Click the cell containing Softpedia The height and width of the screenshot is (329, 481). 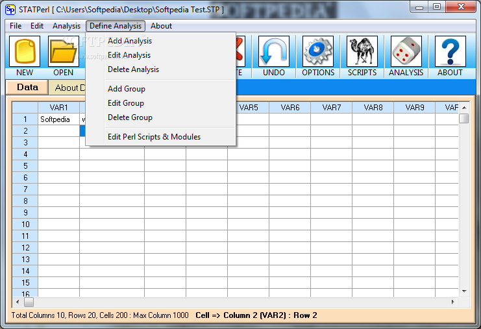58,119
